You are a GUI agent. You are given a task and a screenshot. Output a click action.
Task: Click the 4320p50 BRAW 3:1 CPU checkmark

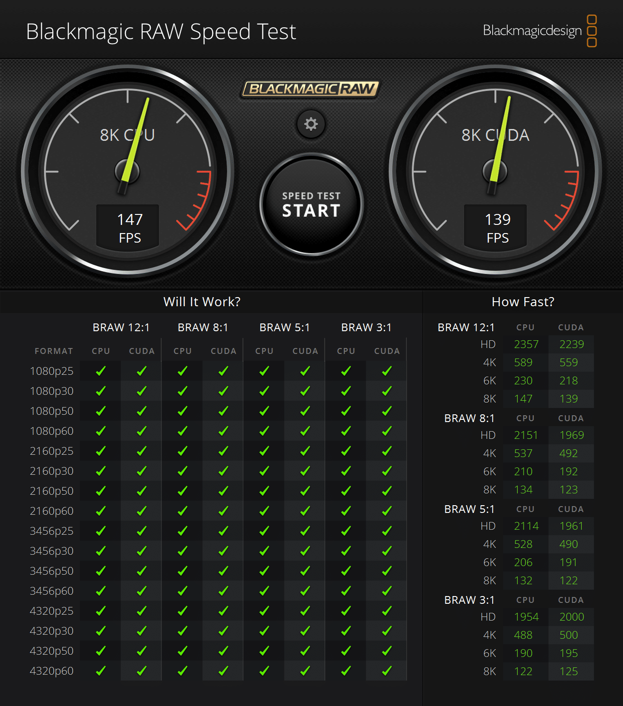coord(346,651)
